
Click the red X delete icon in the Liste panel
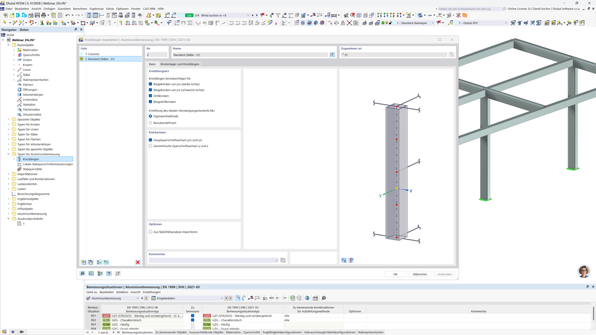click(x=137, y=262)
